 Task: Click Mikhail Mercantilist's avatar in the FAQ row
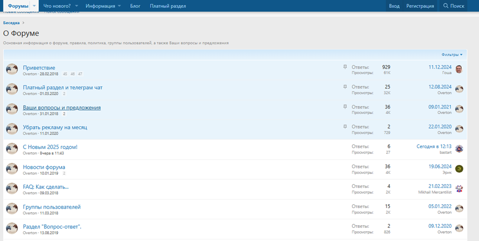459,188
